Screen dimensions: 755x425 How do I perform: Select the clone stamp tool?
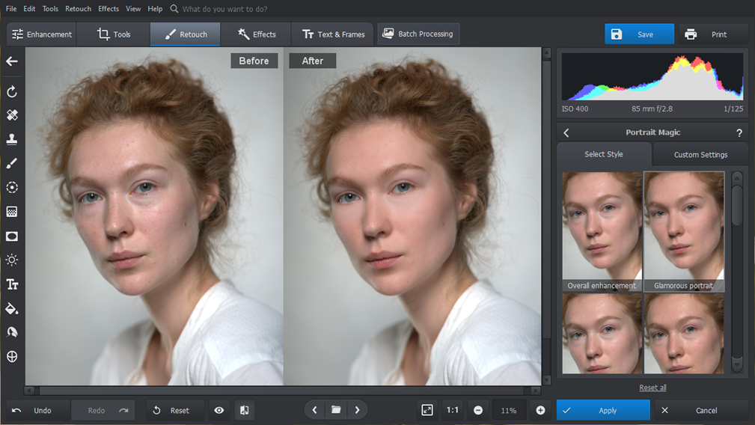(12, 139)
